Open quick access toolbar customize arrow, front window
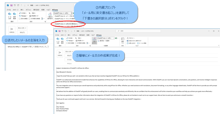Viewport: 220px width, 114px height. pyautogui.click(x=74, y=31)
